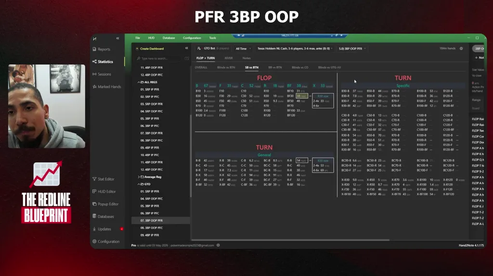
Task: Open the Configuration gear icon
Action: click(94, 241)
